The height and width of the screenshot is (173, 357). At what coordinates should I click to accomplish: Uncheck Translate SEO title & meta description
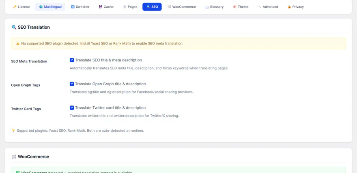point(72,60)
